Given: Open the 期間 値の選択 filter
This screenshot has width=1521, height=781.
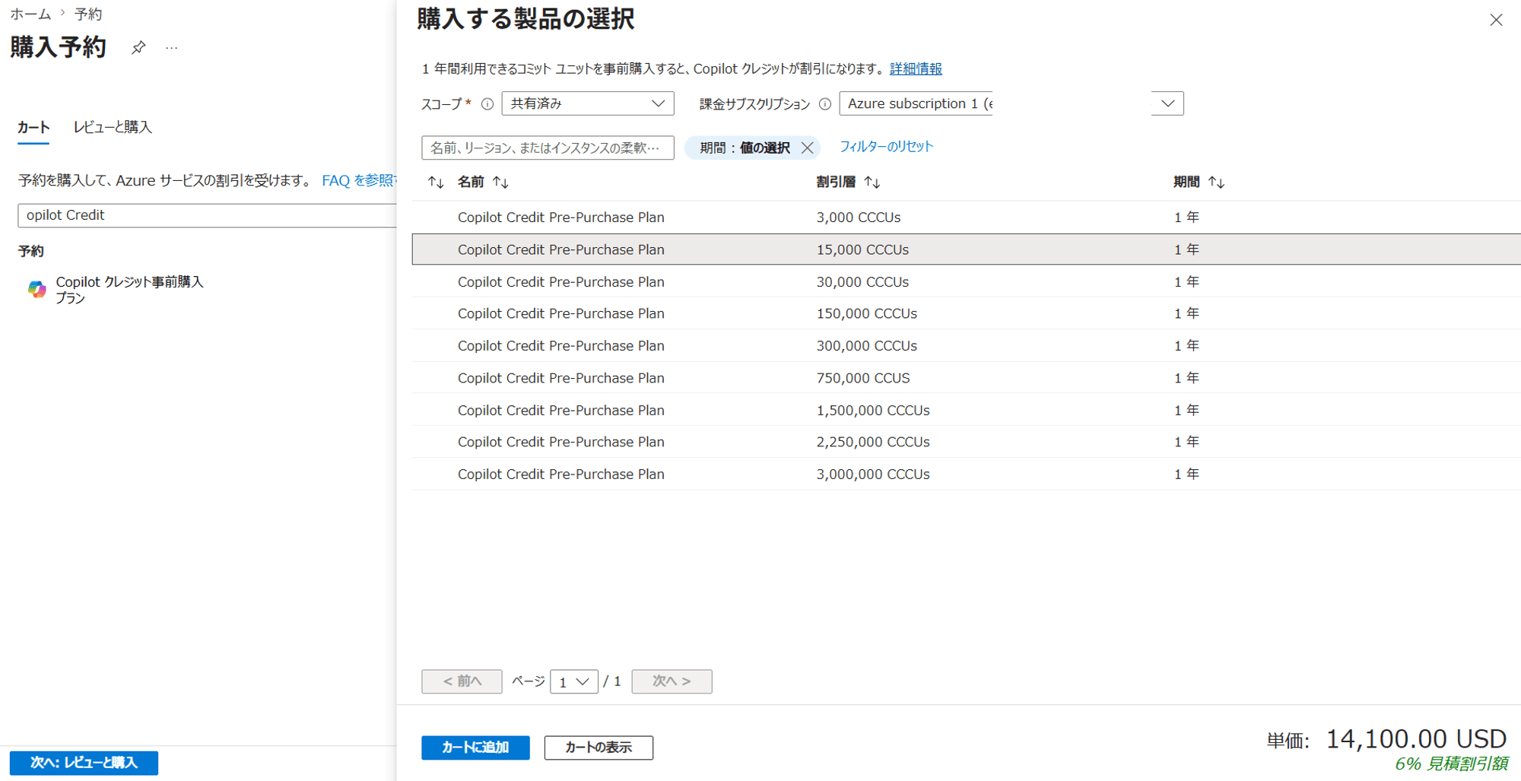Looking at the screenshot, I should click(745, 148).
